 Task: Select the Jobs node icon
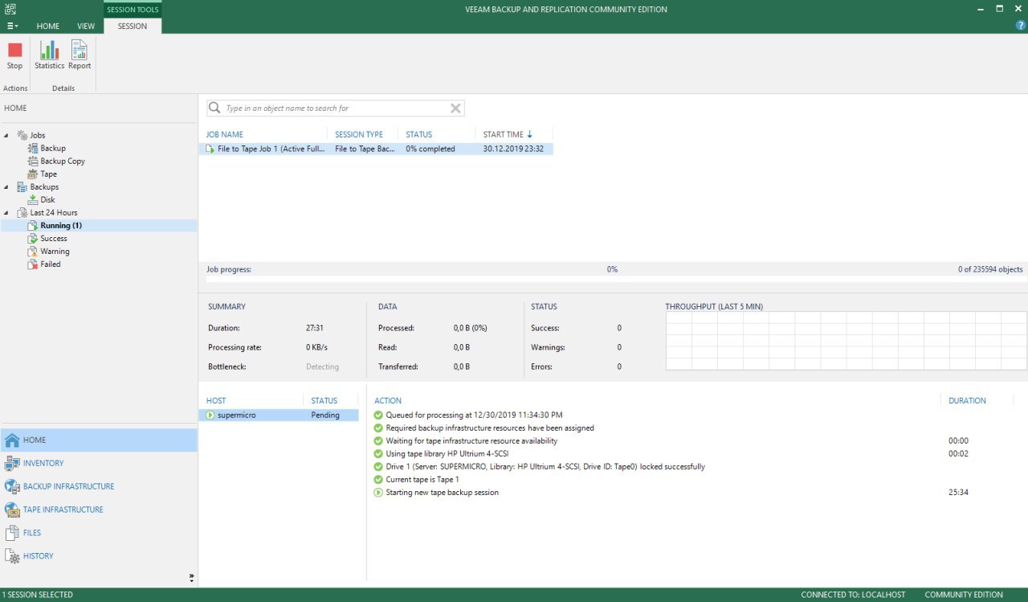pos(22,135)
